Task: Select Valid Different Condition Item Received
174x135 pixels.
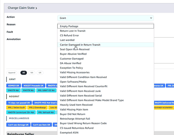Action: [106, 77]
